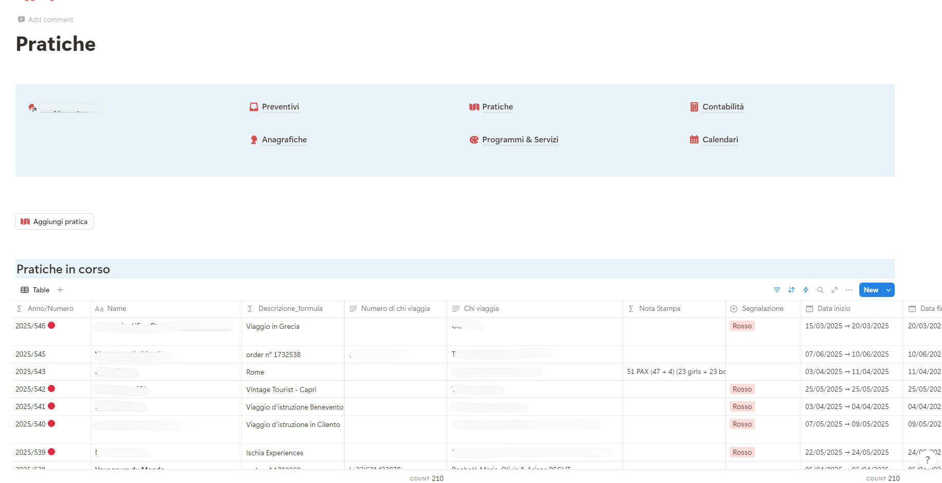This screenshot has width=942, height=483.
Task: Click the order n° 1732538 cell
Action: point(293,355)
